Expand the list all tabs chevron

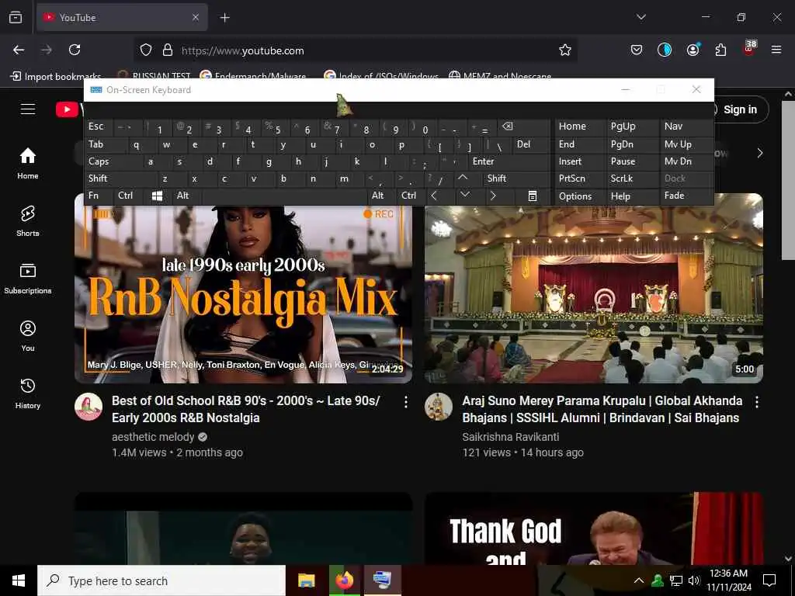[x=641, y=17]
